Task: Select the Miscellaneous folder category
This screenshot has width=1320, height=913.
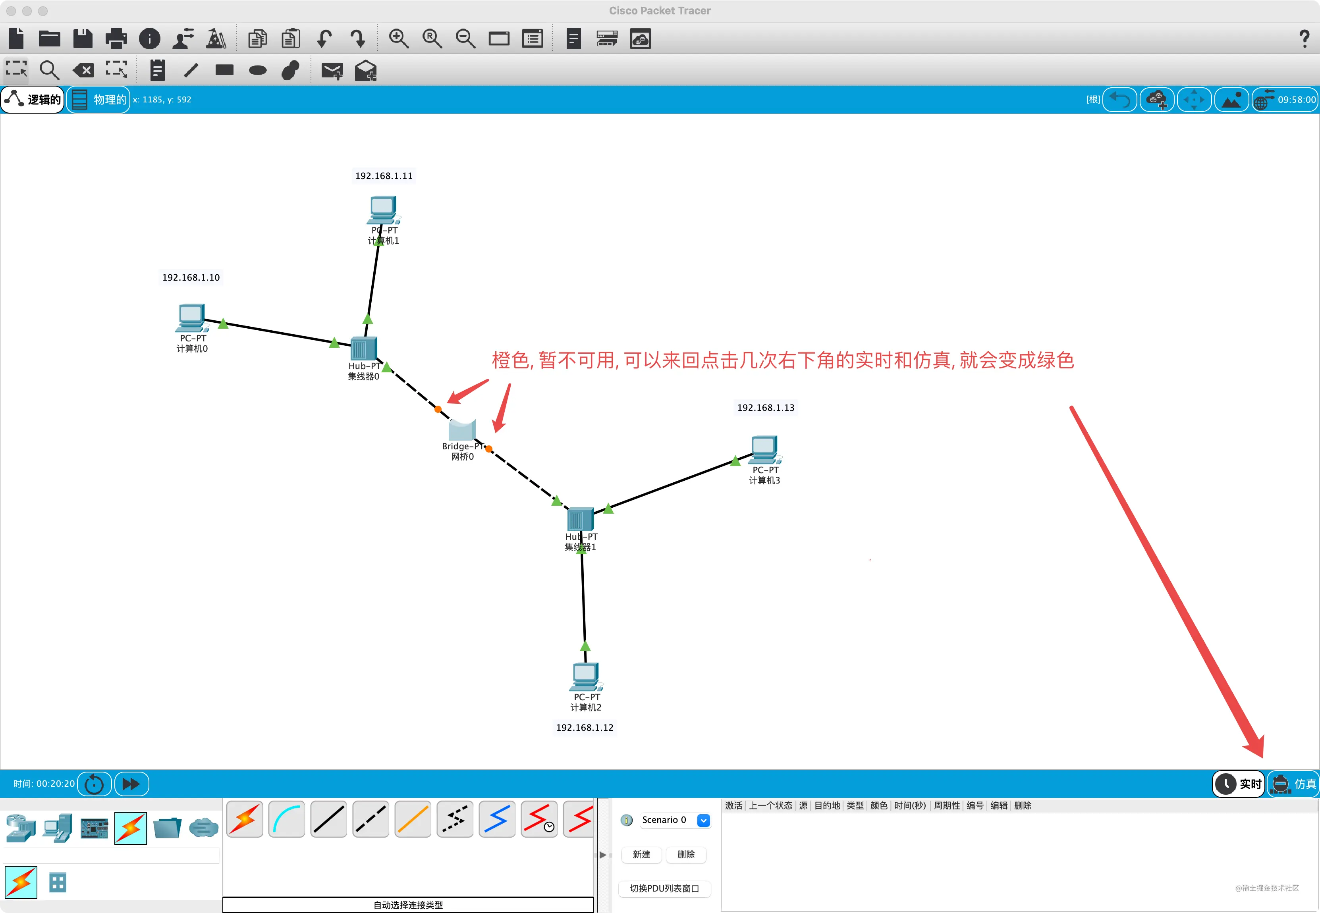Action: tap(167, 828)
